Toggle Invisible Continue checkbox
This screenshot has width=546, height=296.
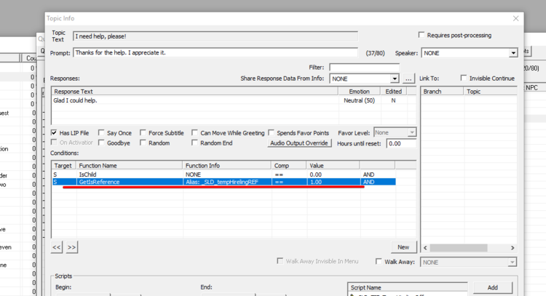pos(464,78)
